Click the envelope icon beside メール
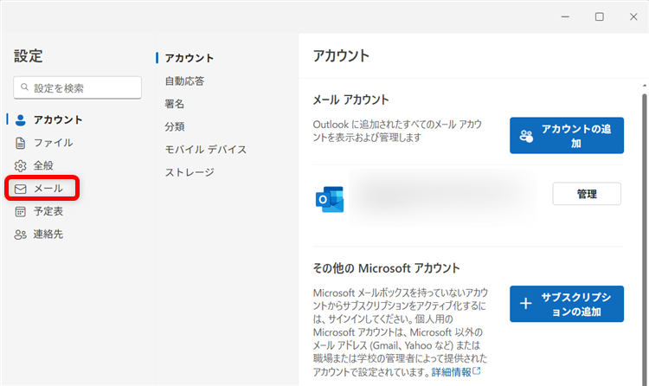The image size is (649, 386). (x=20, y=189)
